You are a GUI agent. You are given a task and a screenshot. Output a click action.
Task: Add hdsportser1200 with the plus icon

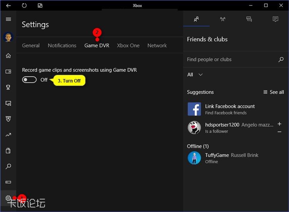point(279,124)
